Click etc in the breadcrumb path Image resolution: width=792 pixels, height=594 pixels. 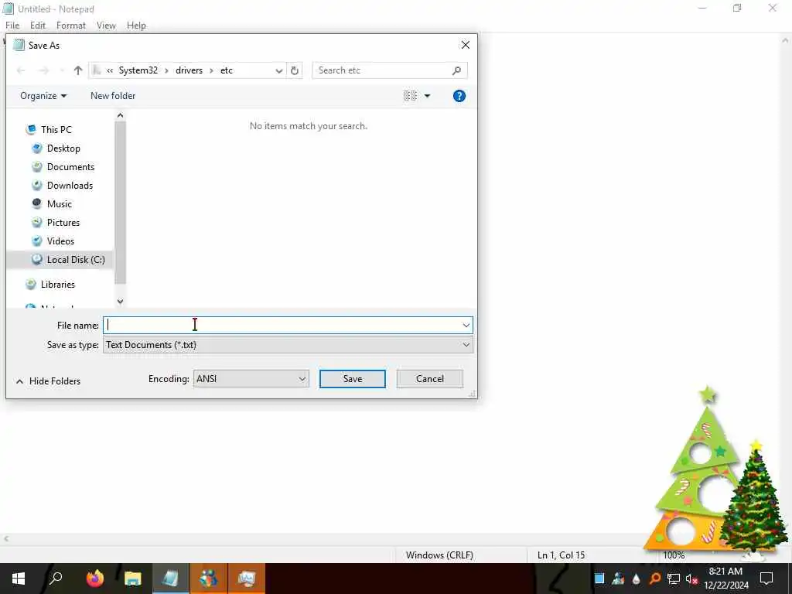tap(227, 70)
